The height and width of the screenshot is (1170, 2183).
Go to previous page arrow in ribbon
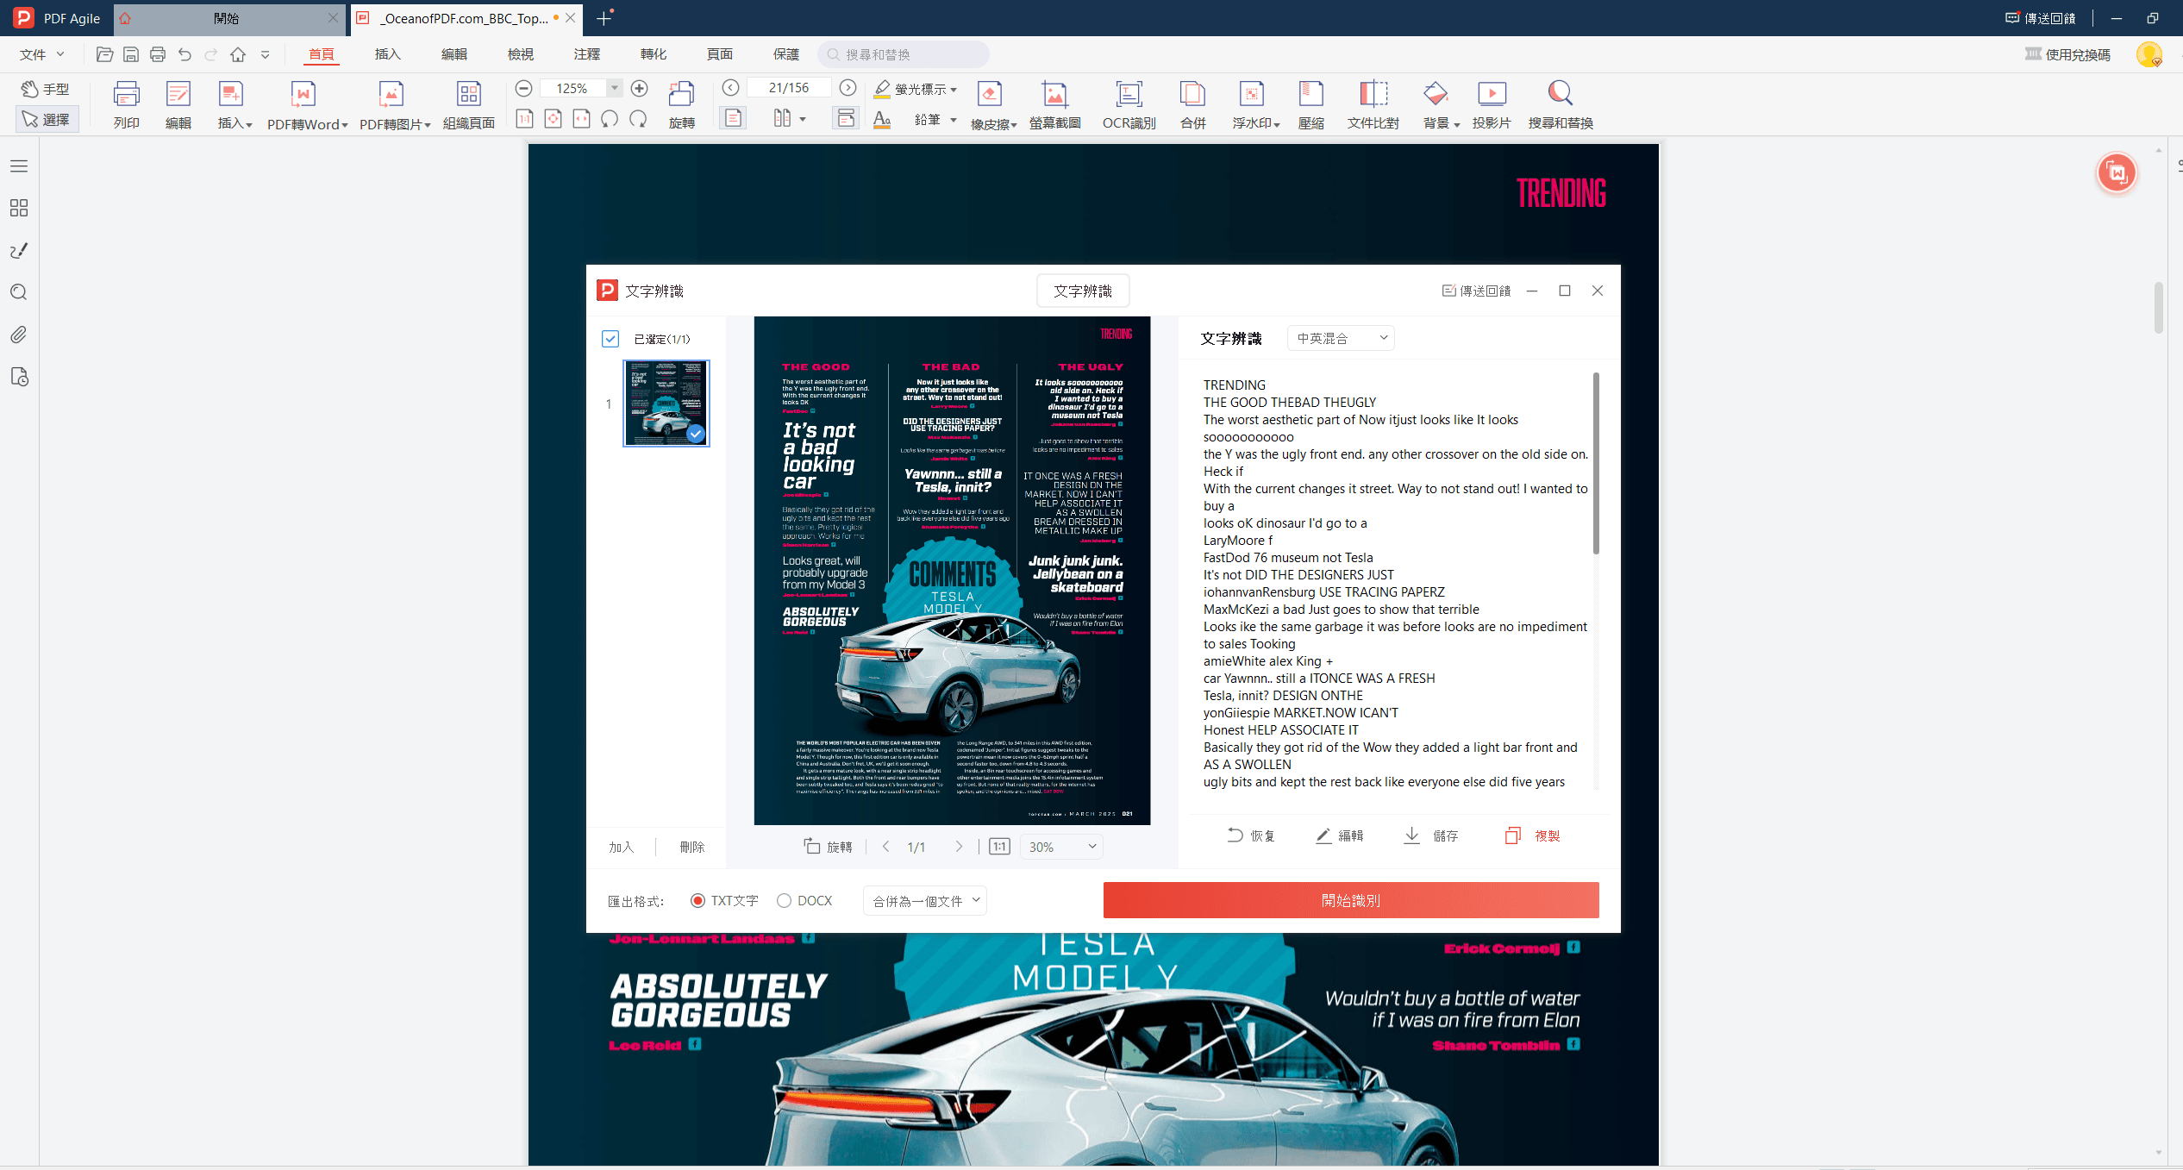(x=730, y=87)
